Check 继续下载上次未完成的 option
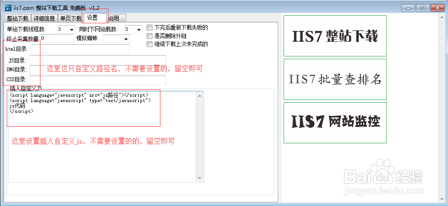448x206 pixels. tap(150, 44)
